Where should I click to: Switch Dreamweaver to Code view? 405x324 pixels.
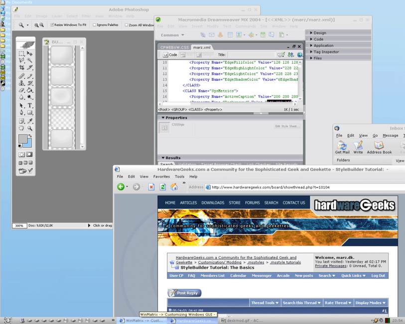[170, 54]
